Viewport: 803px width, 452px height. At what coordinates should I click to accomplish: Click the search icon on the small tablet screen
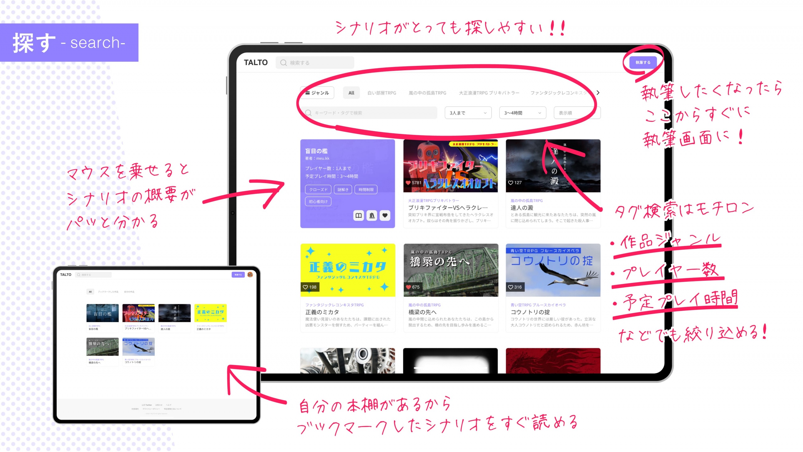click(78, 274)
